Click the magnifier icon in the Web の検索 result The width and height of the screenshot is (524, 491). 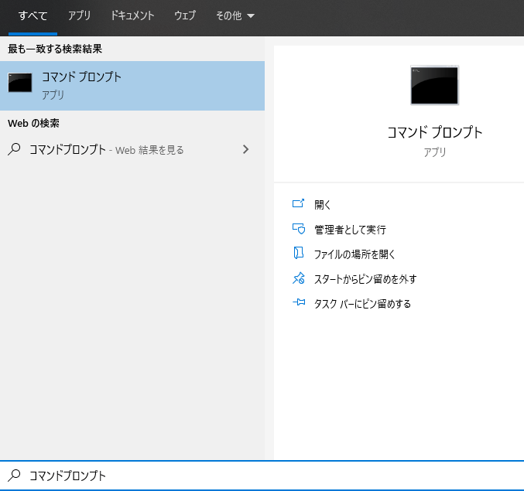click(14, 149)
